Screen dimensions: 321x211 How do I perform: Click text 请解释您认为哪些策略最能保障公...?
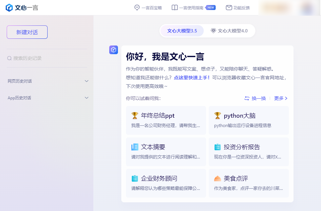click(166, 188)
